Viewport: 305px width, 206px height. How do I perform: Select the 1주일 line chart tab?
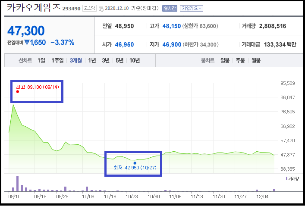coord(57,60)
